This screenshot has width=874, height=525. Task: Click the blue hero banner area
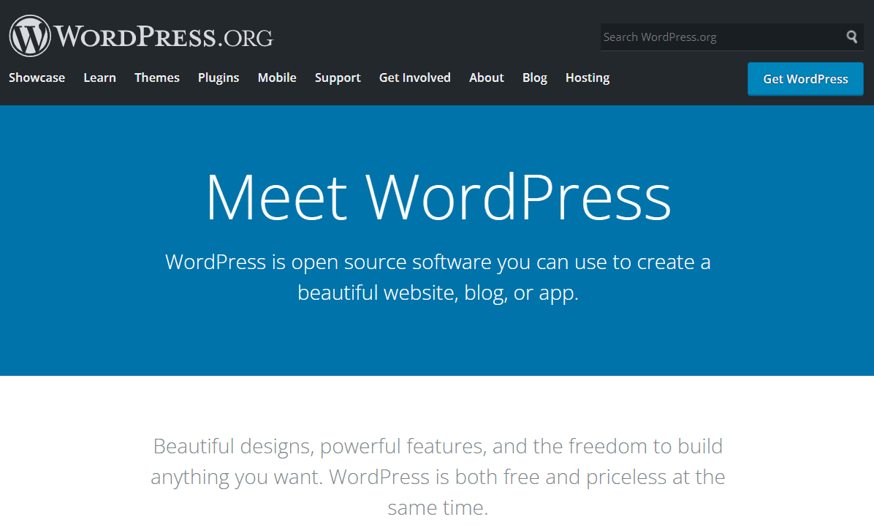(x=438, y=344)
